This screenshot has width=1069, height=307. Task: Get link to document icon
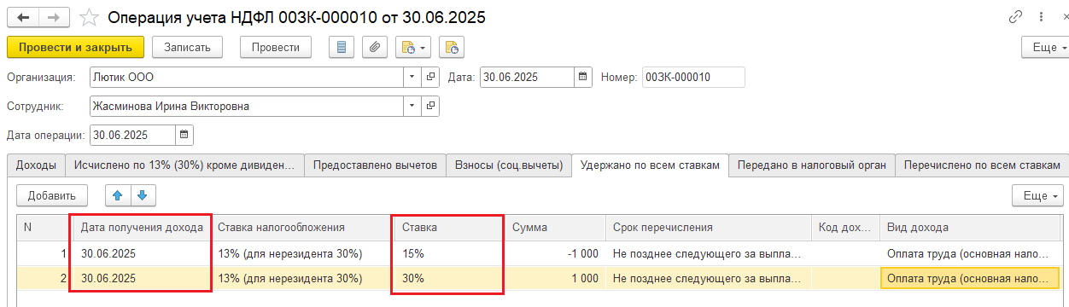click(1016, 17)
